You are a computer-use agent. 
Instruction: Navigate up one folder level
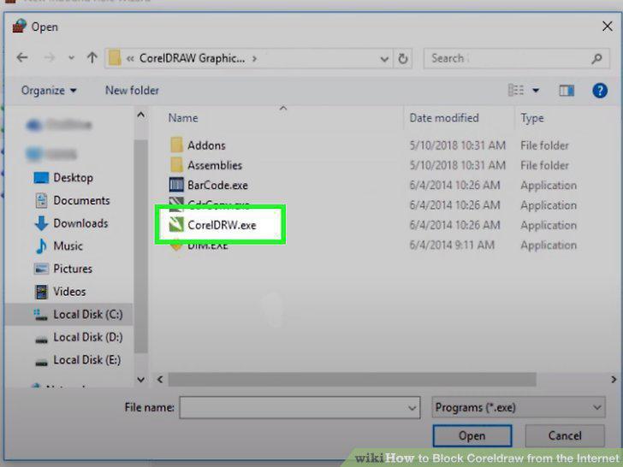(92, 58)
